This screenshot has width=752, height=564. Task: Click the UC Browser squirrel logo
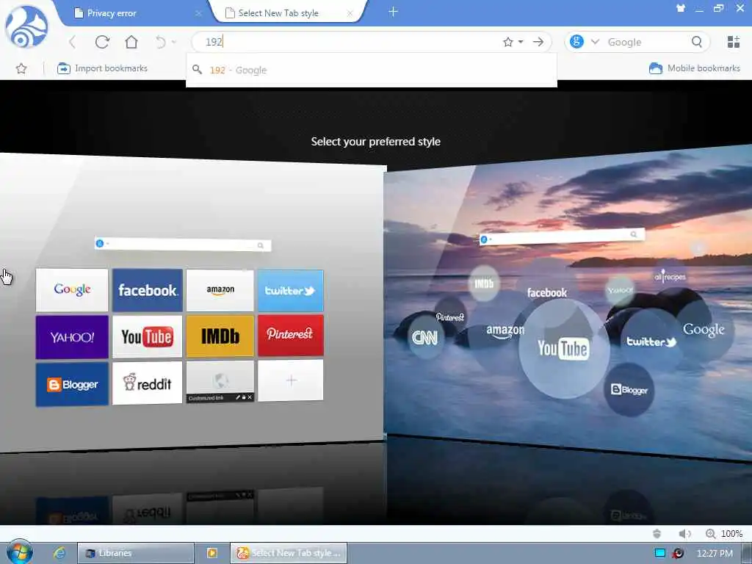(x=27, y=26)
